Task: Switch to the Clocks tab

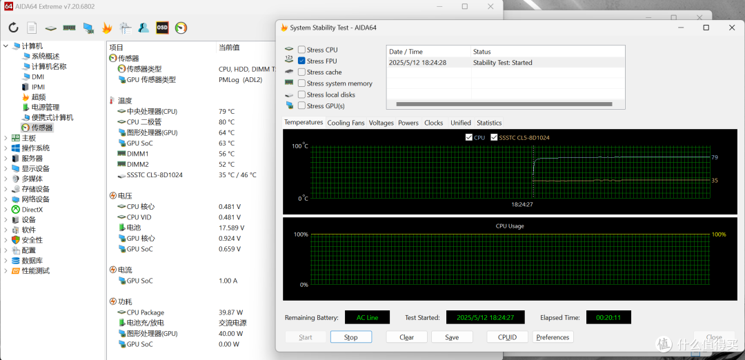Action: (433, 123)
